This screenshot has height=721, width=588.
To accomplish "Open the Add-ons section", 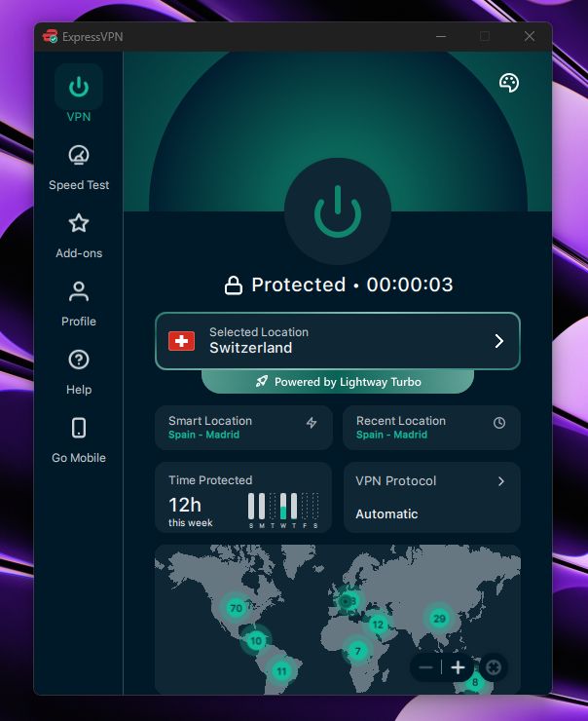I will click(79, 237).
